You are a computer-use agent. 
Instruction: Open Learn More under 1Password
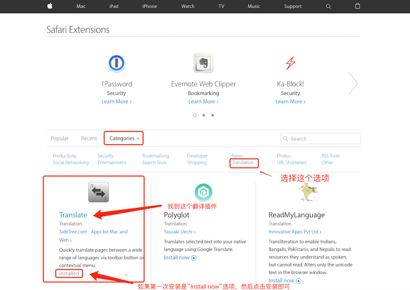[x=116, y=102]
